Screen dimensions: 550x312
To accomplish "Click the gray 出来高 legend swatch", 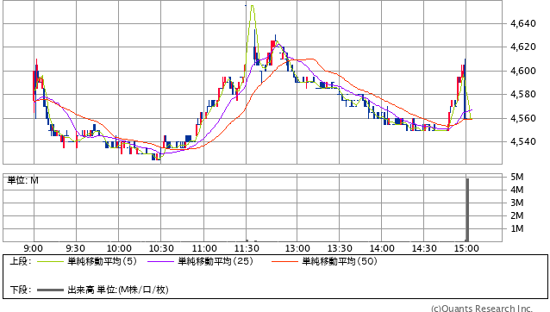I will click(51, 290).
